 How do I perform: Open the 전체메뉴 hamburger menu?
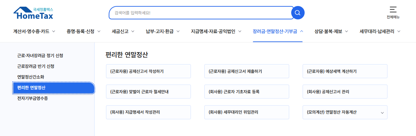(x=393, y=12)
